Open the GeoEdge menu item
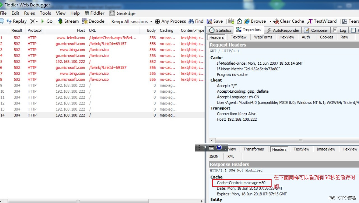 click(x=122, y=13)
